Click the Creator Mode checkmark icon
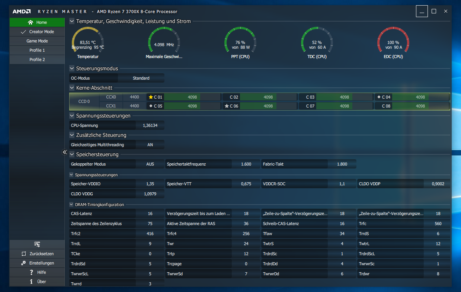 23,32
